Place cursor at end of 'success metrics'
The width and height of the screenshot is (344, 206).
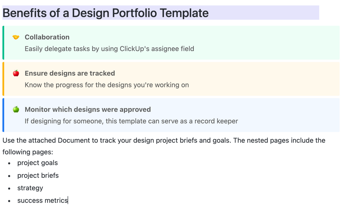click(x=68, y=201)
